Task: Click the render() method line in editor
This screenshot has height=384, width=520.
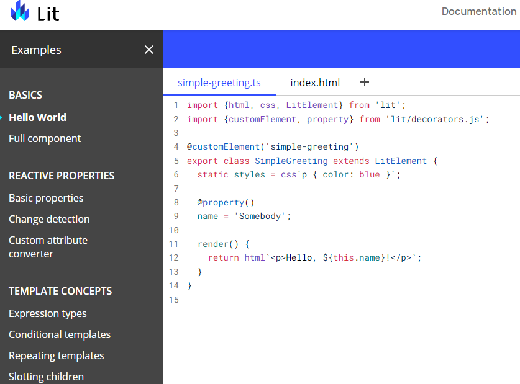Action: (x=223, y=244)
